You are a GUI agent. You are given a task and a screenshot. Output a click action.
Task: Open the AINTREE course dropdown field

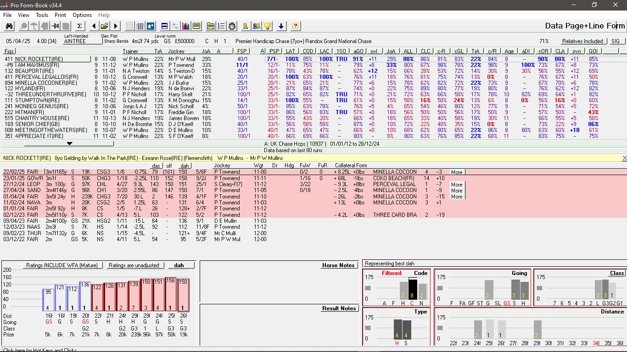pyautogui.click(x=83, y=41)
